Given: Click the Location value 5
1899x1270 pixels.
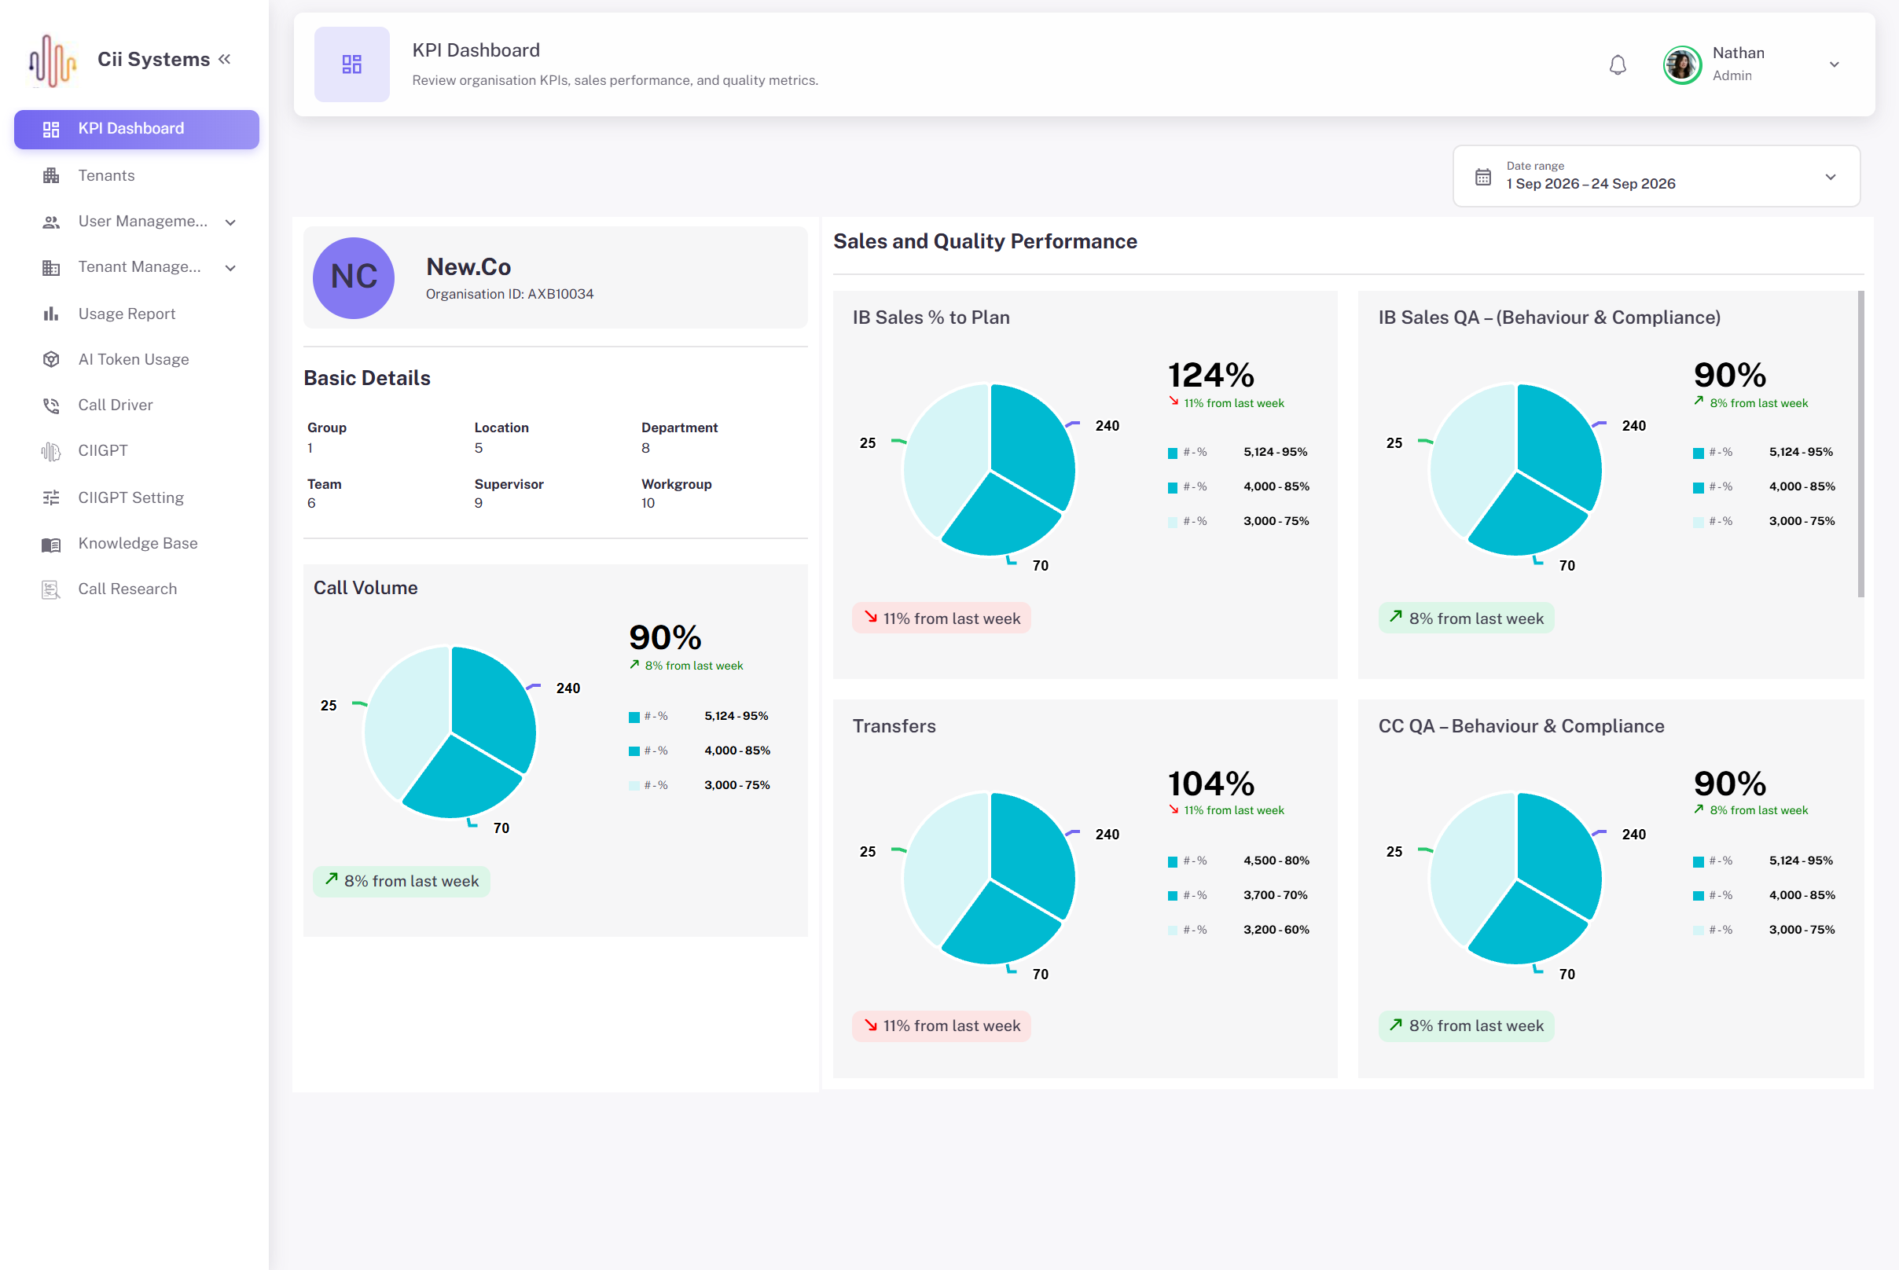Looking at the screenshot, I should click(479, 448).
